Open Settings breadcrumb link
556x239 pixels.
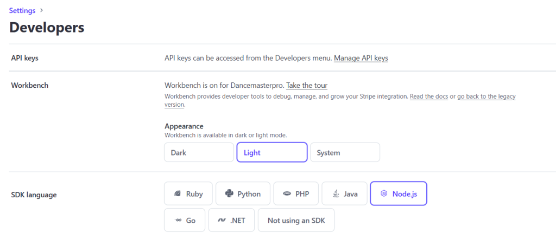22,10
